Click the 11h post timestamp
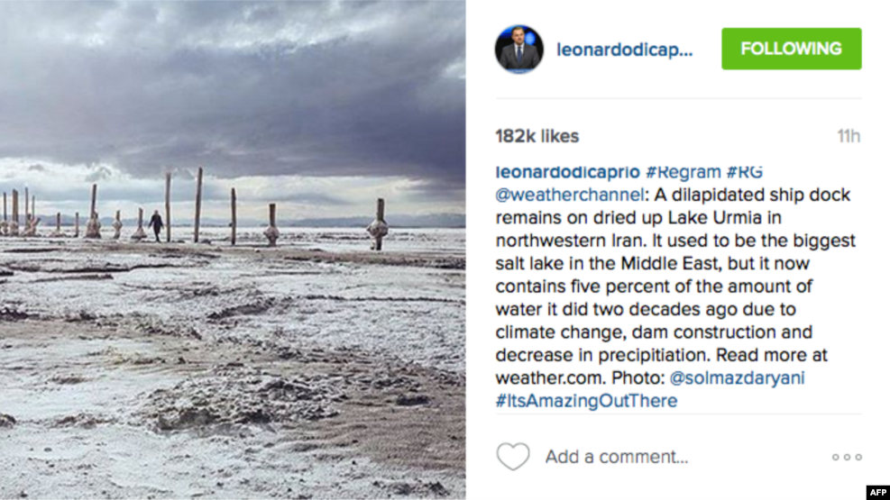 tap(848, 136)
